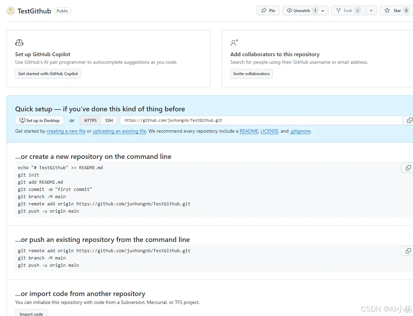Copy the clone URL with copy icon
This screenshot has width=413, height=316.
[409, 120]
